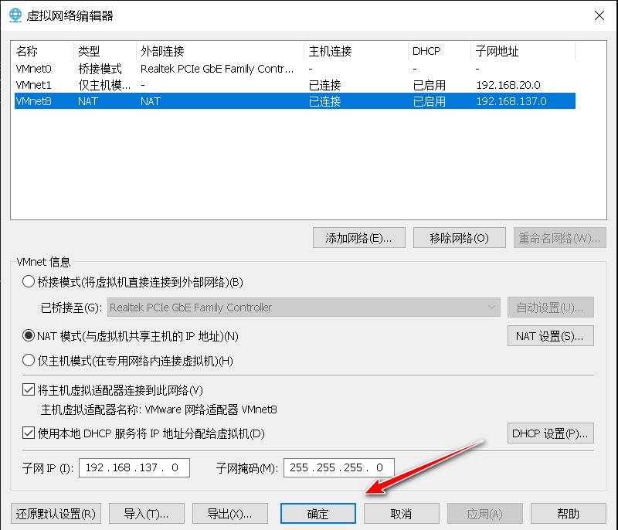Open the DHCP 设置 dialog
Image resolution: width=618 pixels, height=530 pixels.
coord(550,433)
